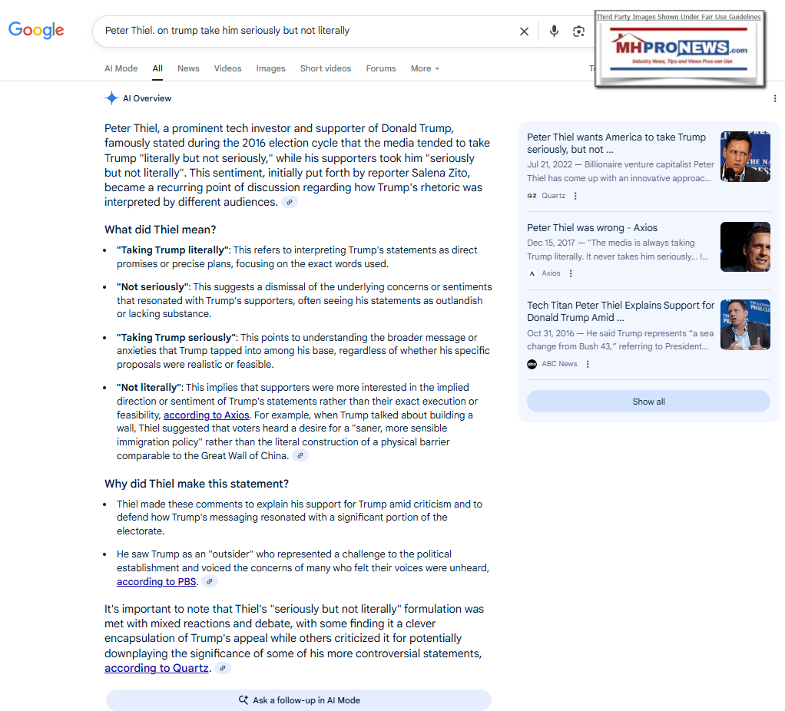Clear the search query with the X icon
This screenshot has width=785, height=711.
(524, 31)
